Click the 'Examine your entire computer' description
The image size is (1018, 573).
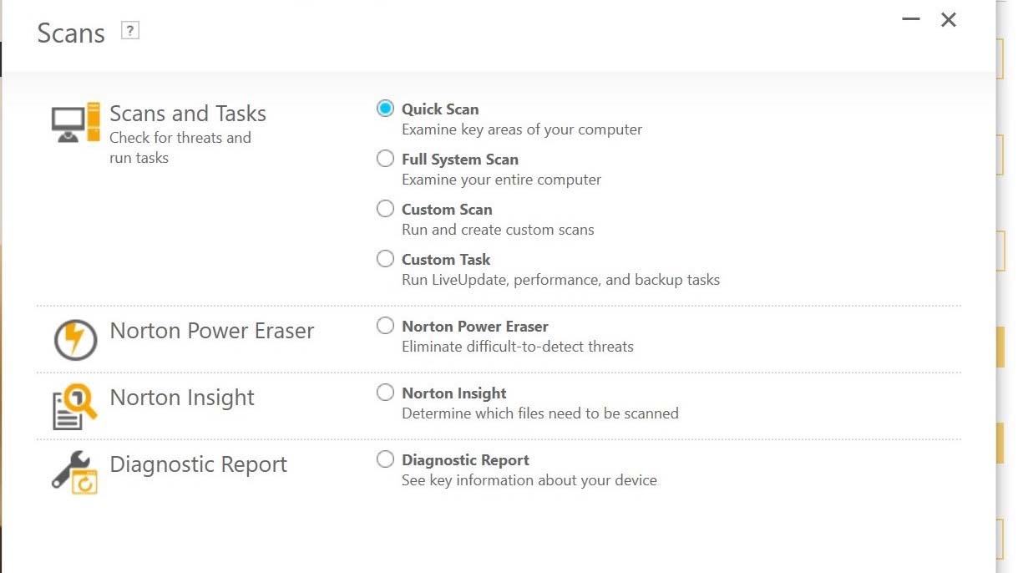(501, 180)
